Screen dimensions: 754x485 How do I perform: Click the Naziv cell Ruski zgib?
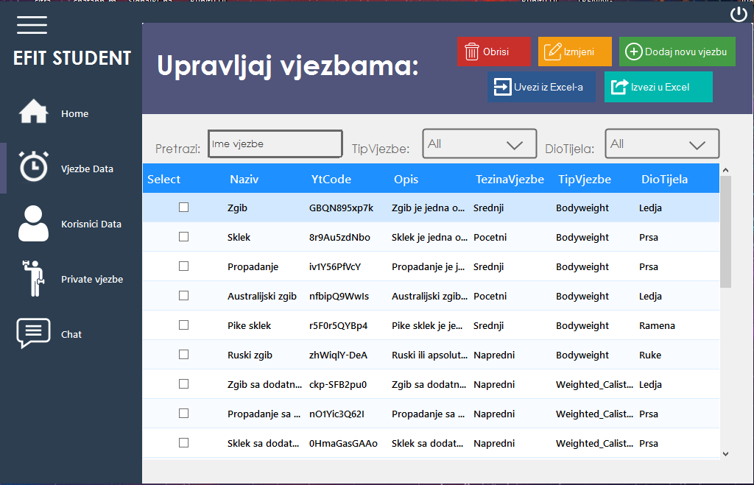point(250,355)
